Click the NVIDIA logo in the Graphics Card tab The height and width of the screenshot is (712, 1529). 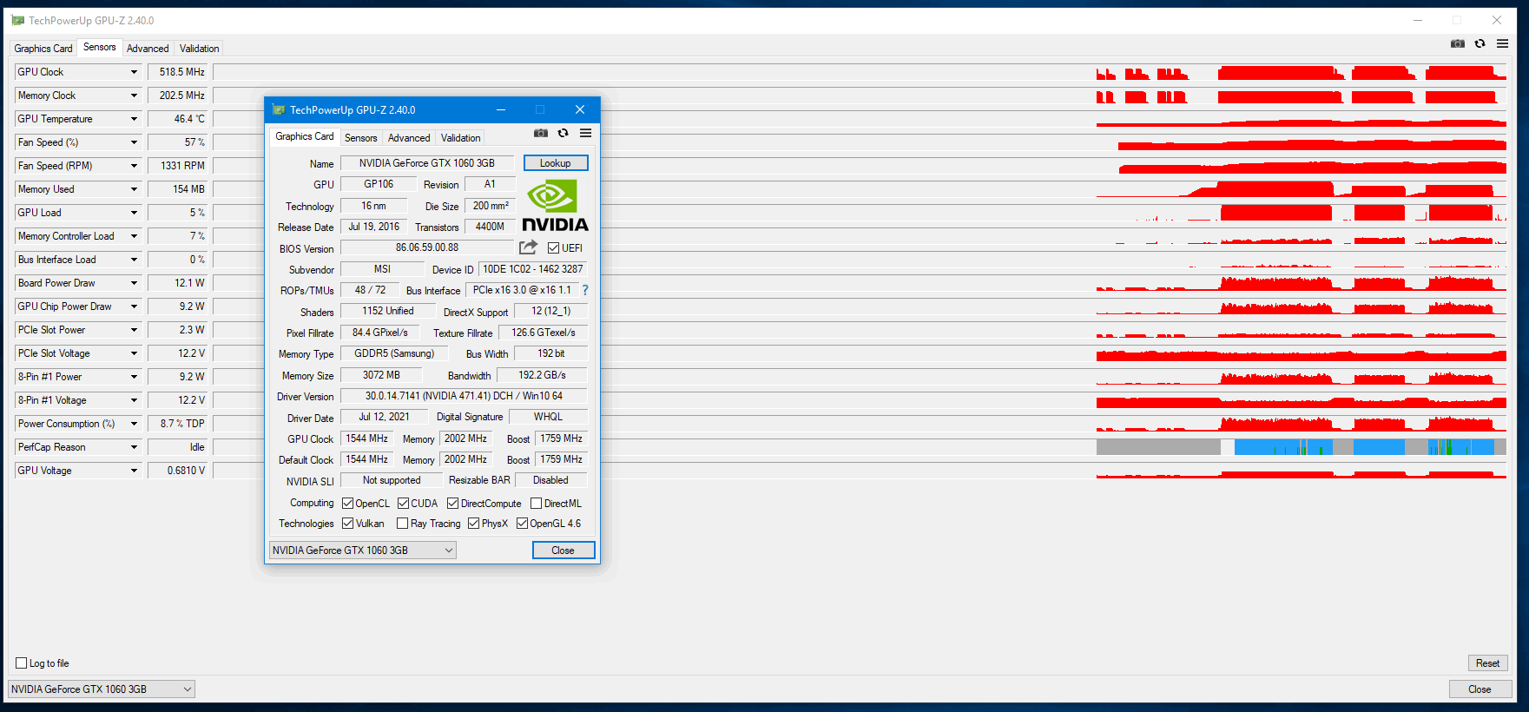pyautogui.click(x=556, y=206)
